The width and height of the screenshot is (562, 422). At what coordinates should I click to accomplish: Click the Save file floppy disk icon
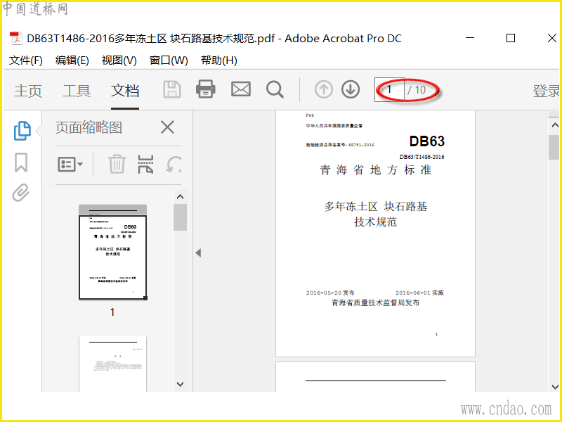point(172,89)
